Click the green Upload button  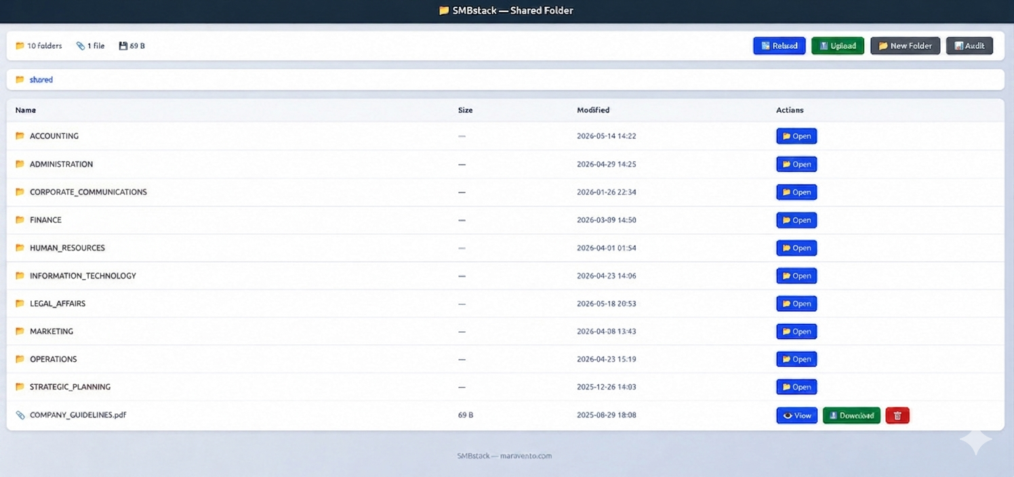tap(837, 45)
